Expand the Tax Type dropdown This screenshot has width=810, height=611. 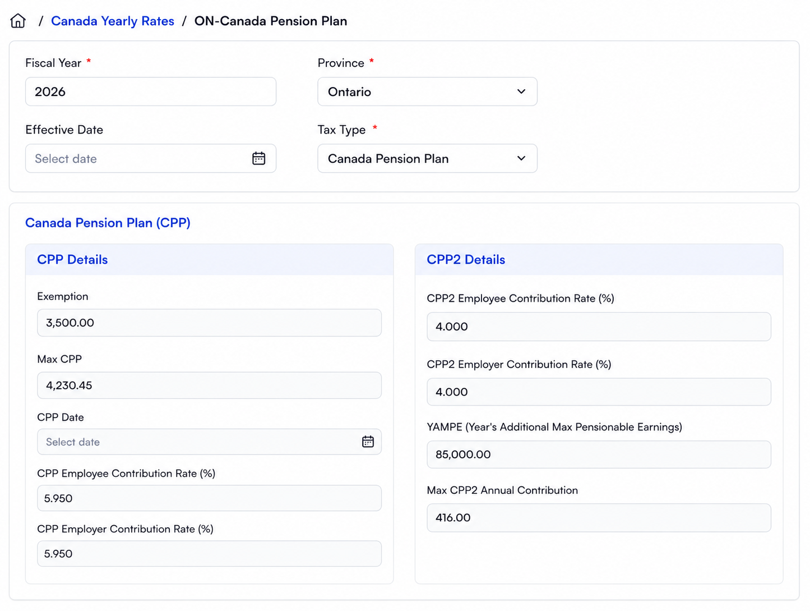[427, 158]
